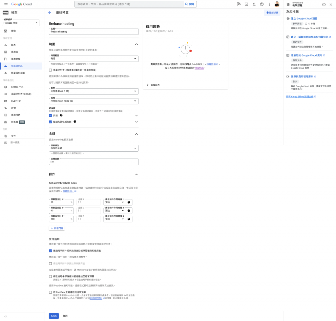Close the tutorial side panel
Viewport: 336px width, 321px height.
coord(331,5)
